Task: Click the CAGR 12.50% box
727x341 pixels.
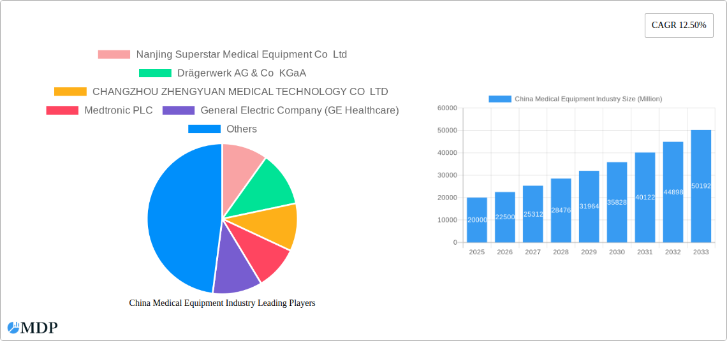Action: click(x=679, y=25)
